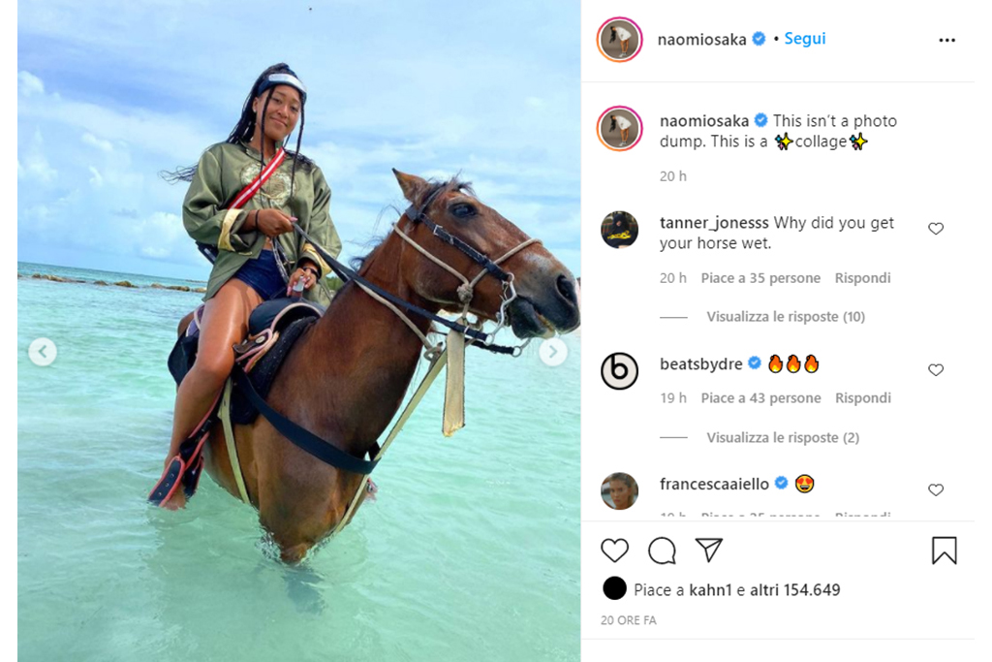
Task: Open the three-dot more options menu
Action: [946, 40]
